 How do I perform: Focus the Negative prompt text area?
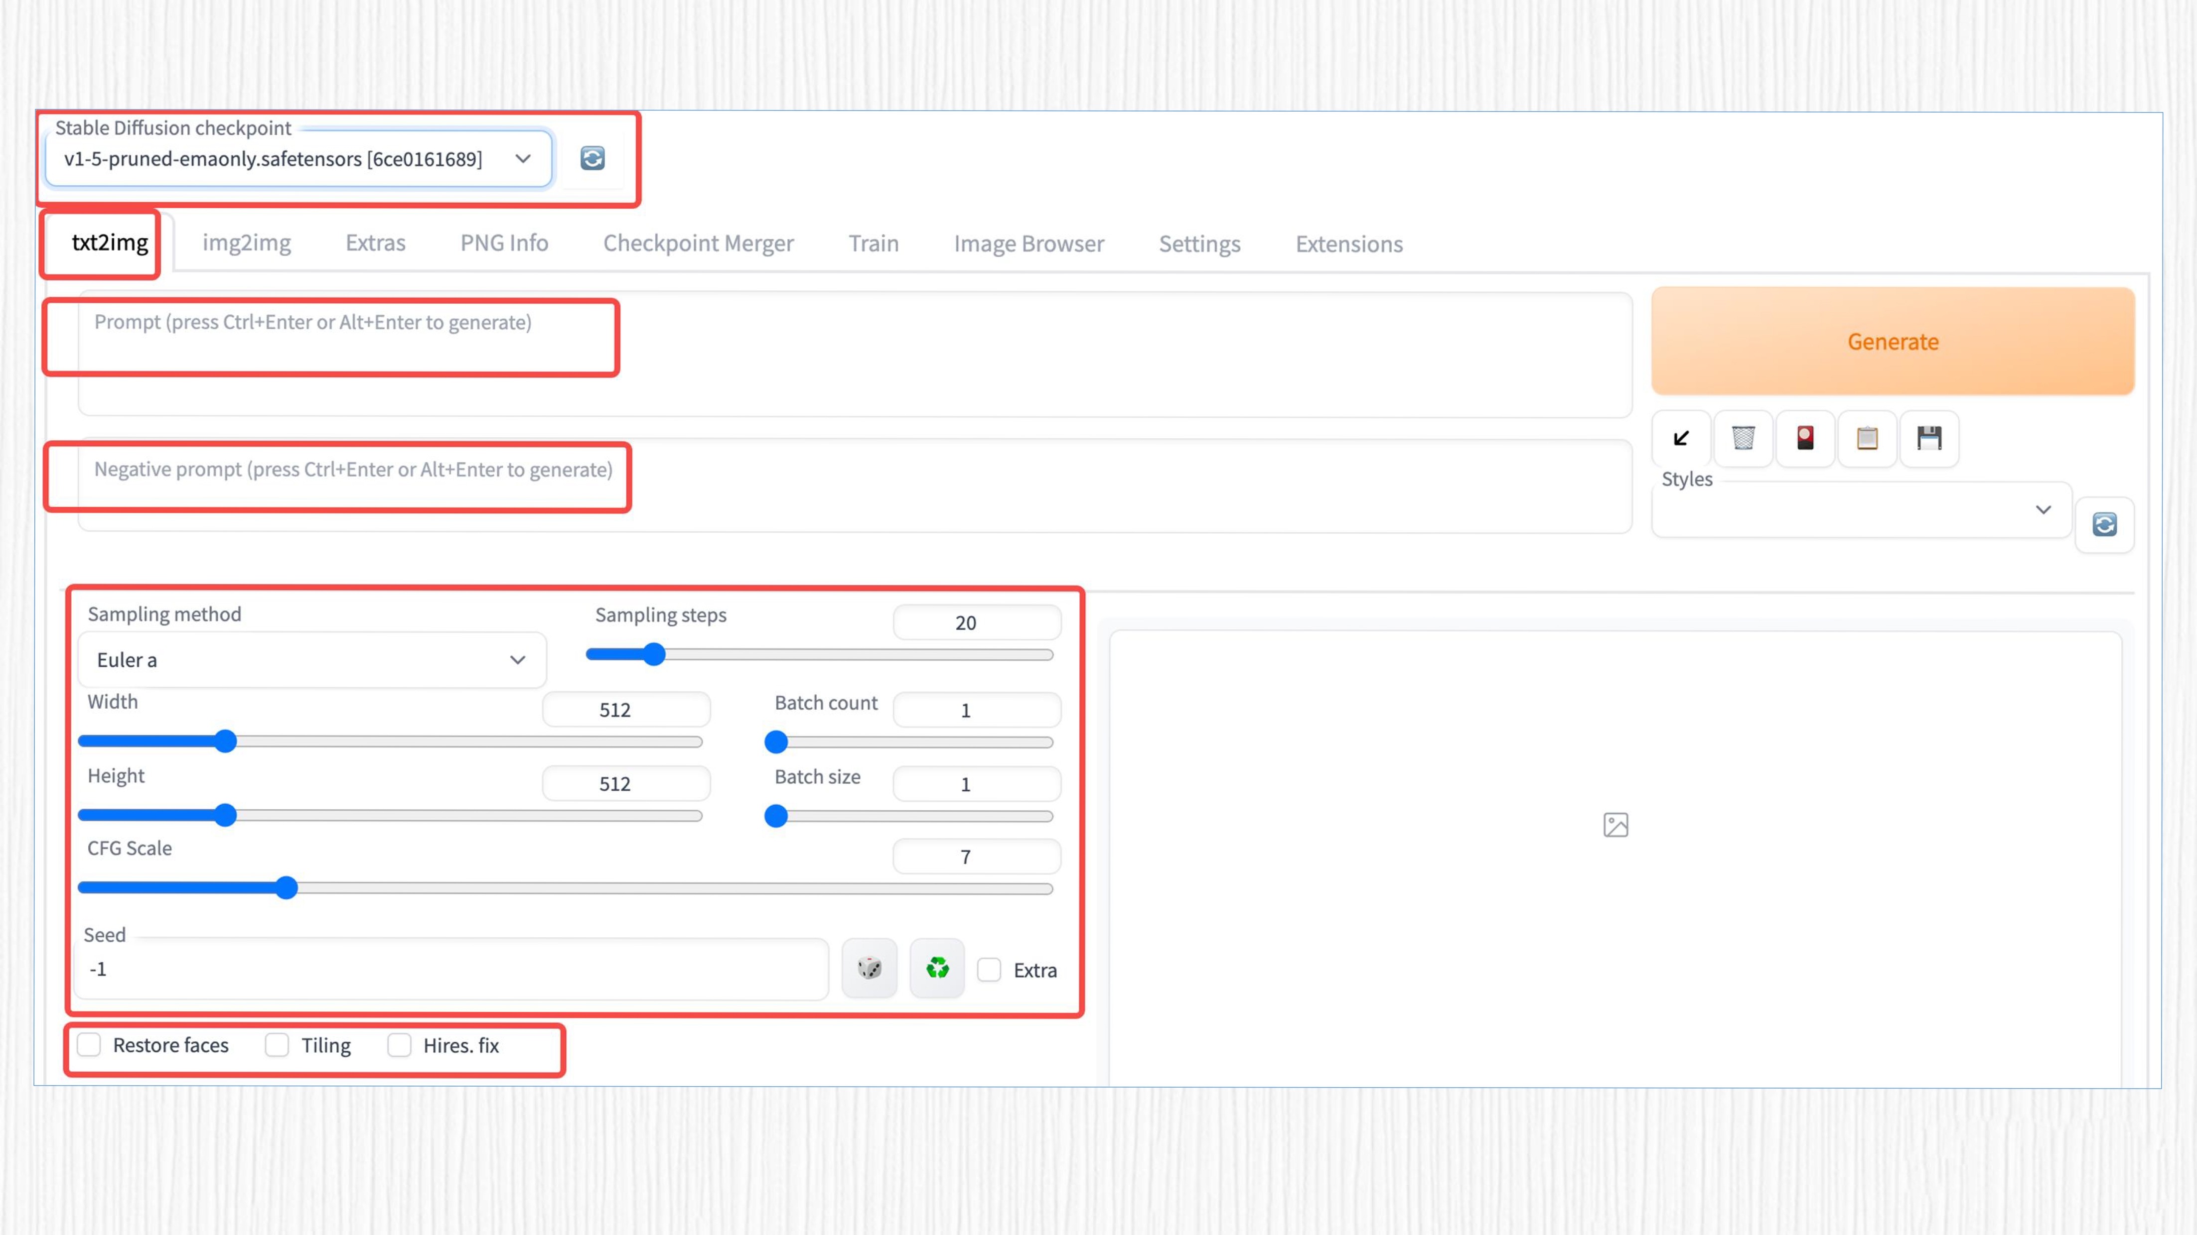pyautogui.click(x=855, y=487)
